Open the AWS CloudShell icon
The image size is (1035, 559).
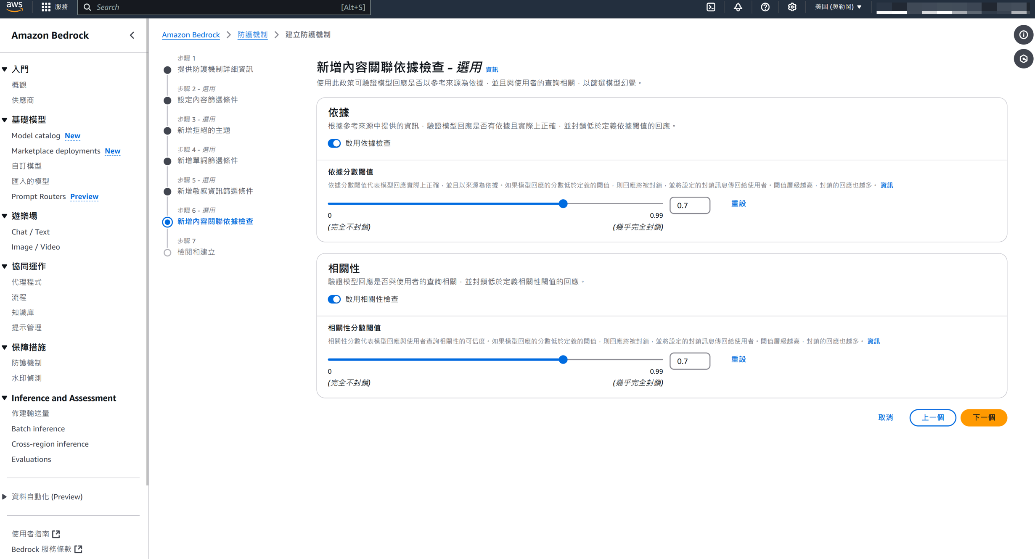point(711,7)
